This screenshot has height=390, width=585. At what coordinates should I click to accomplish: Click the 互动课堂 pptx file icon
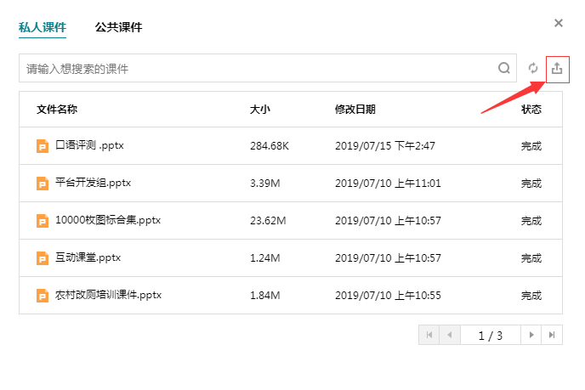43,258
